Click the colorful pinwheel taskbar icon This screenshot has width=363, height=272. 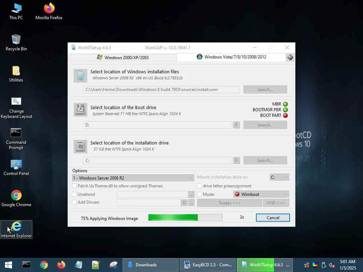[x=113, y=265]
